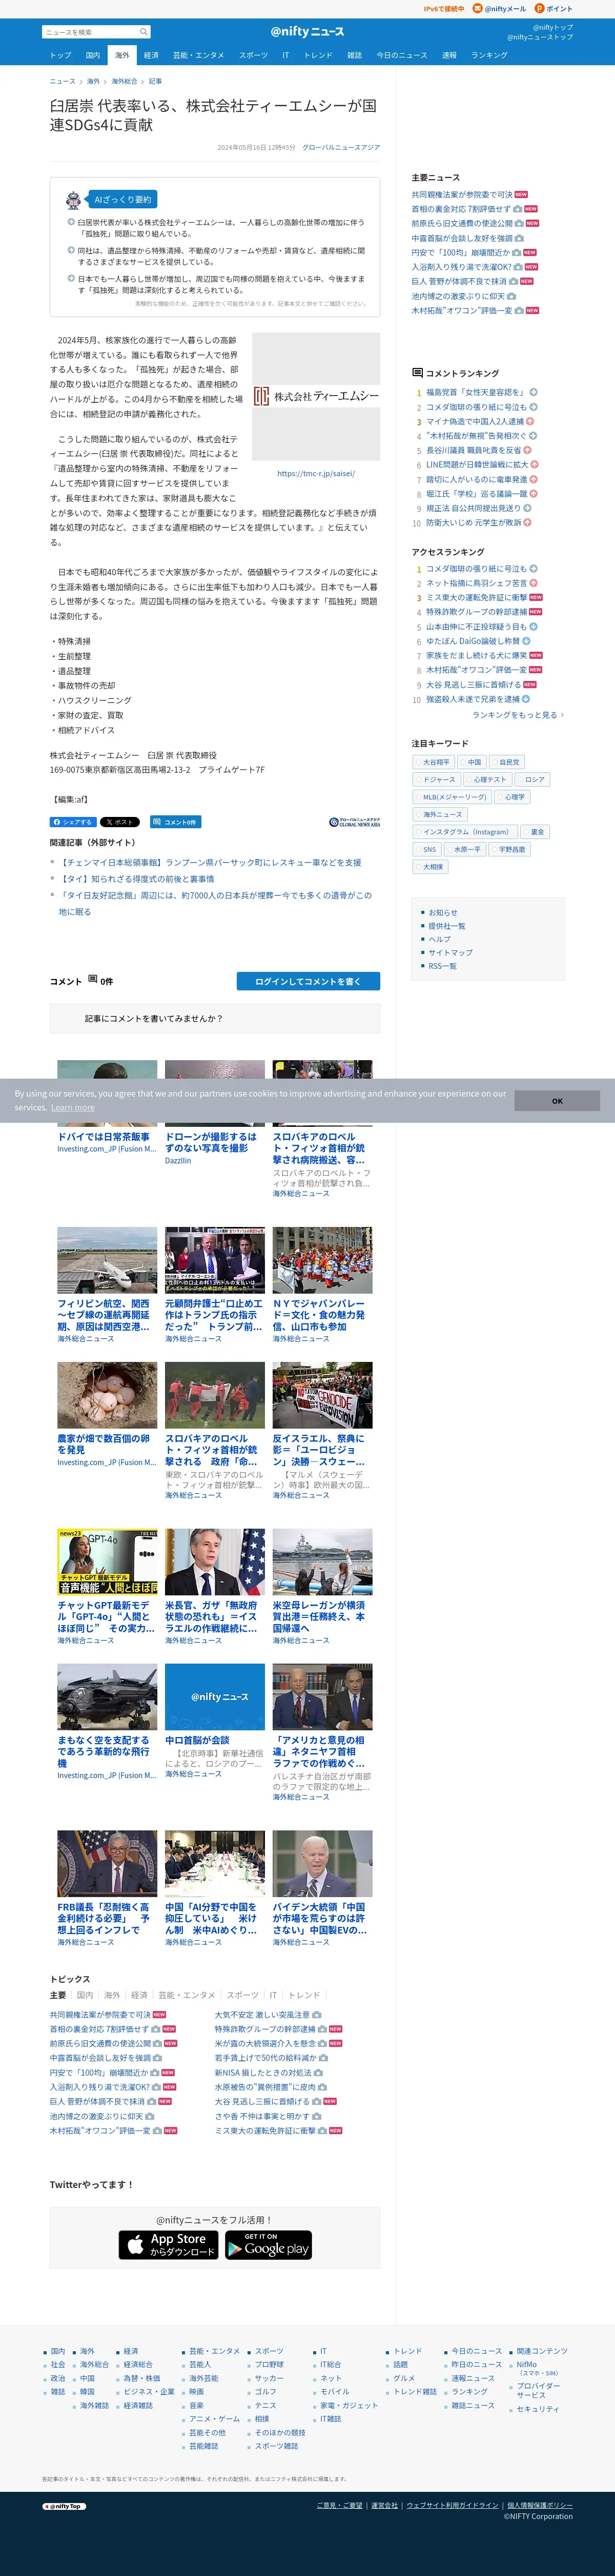Click down-arrow icon beside ゆたぽん DaiGo論破し称賛
Viewport: 615px width, 2576px height.
tap(526, 641)
